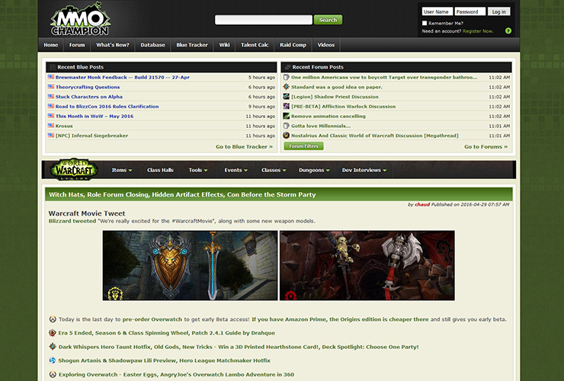Click the MMO Champion logo
Screen dimensions: 564x381
tap(80, 19)
